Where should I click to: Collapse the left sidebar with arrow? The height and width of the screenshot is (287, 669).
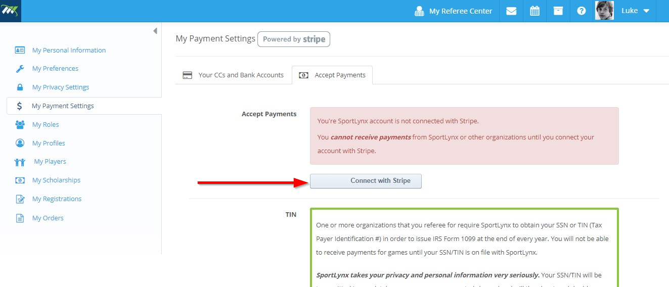tap(155, 31)
